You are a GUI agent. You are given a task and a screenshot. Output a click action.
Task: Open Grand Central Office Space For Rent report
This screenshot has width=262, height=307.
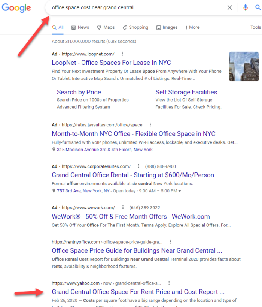click(x=138, y=292)
